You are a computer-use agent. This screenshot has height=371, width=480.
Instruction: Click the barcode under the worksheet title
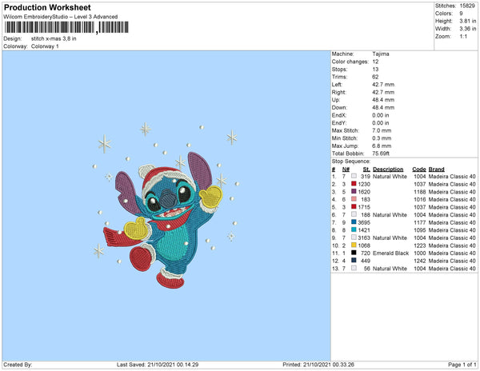[66, 27]
